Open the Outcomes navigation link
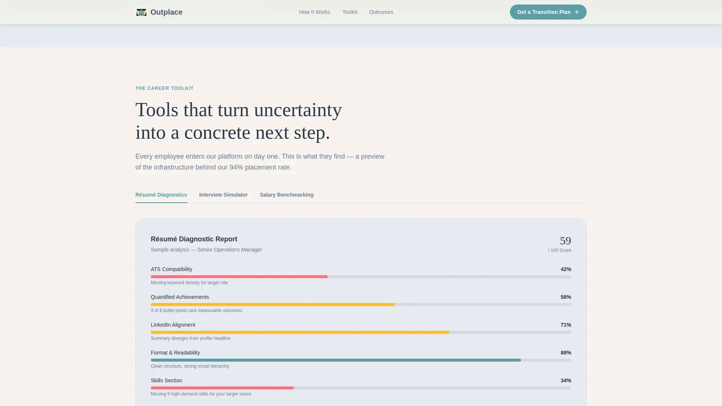 (381, 12)
